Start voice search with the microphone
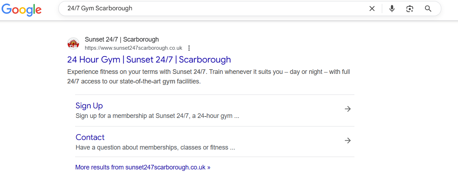 [x=392, y=9]
